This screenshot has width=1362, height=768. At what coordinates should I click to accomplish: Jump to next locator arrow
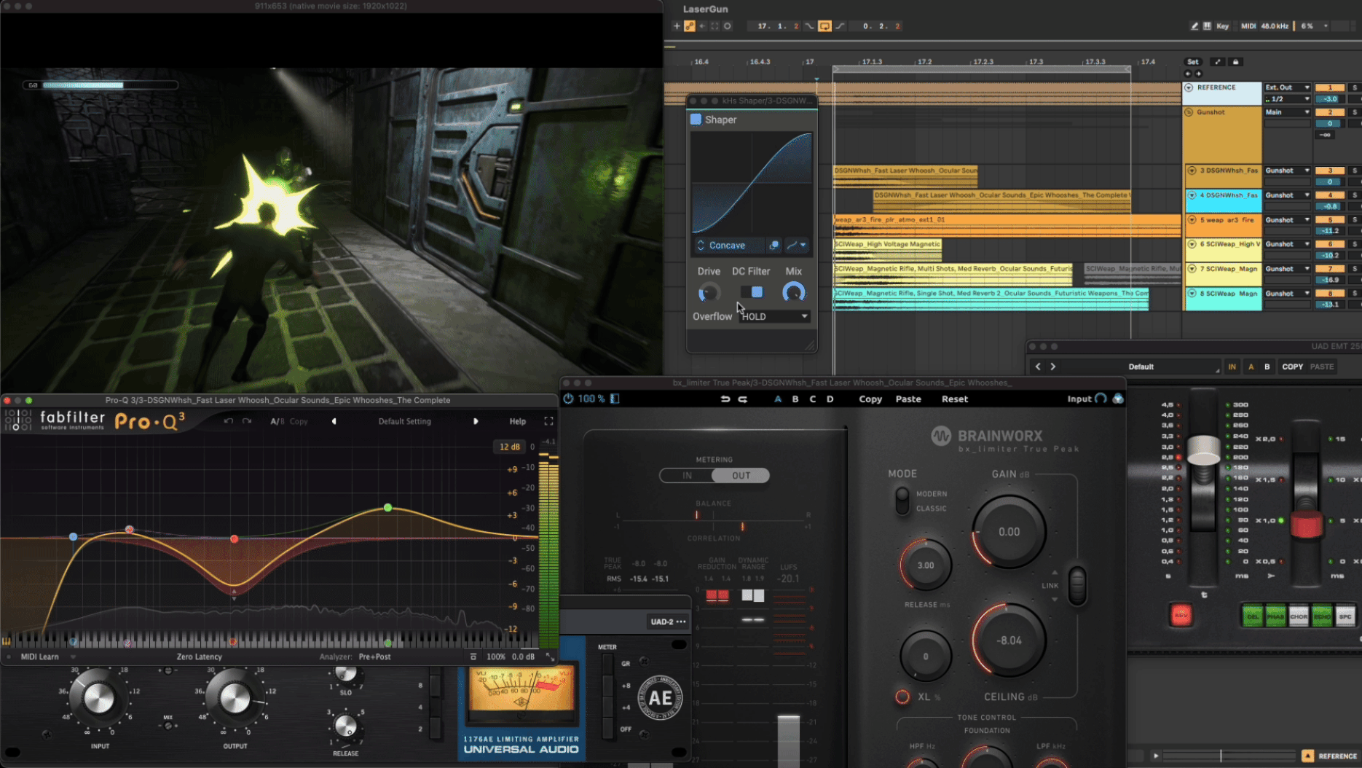click(1198, 74)
